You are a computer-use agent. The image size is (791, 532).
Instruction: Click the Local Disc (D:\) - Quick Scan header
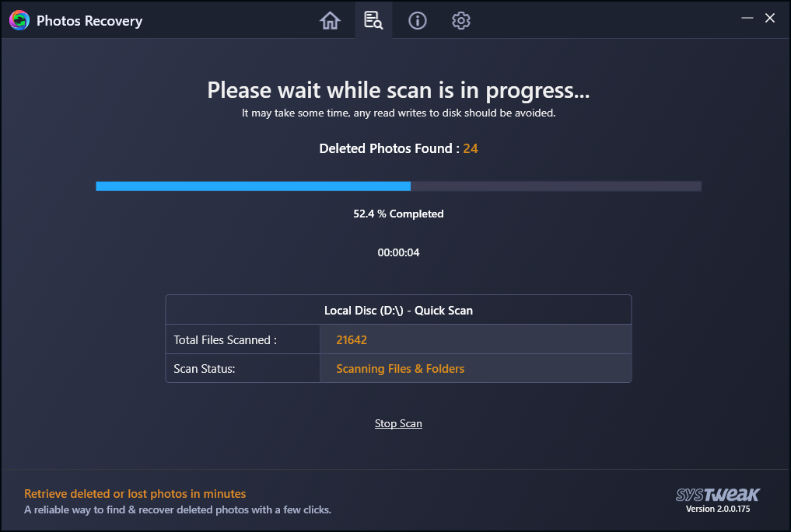pyautogui.click(x=398, y=311)
